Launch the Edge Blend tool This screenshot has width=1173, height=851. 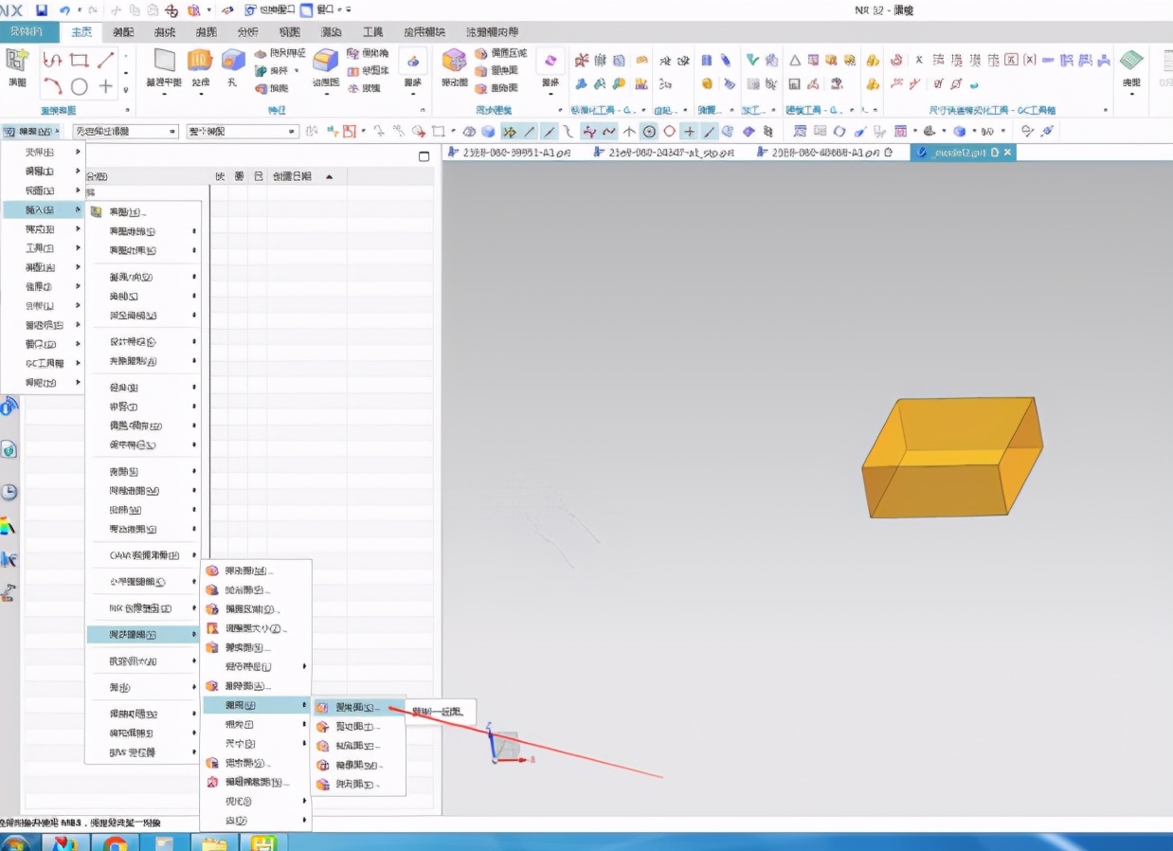click(326, 61)
